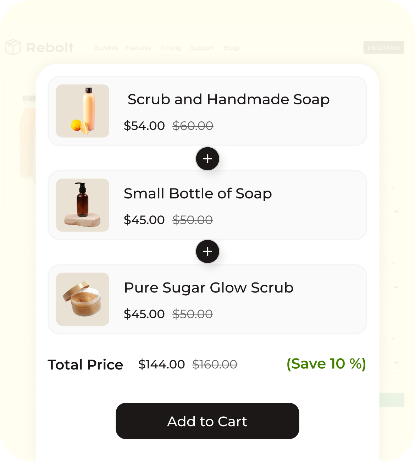Select the sugar scrub jar thumbnail
415x461 pixels.
point(83,299)
